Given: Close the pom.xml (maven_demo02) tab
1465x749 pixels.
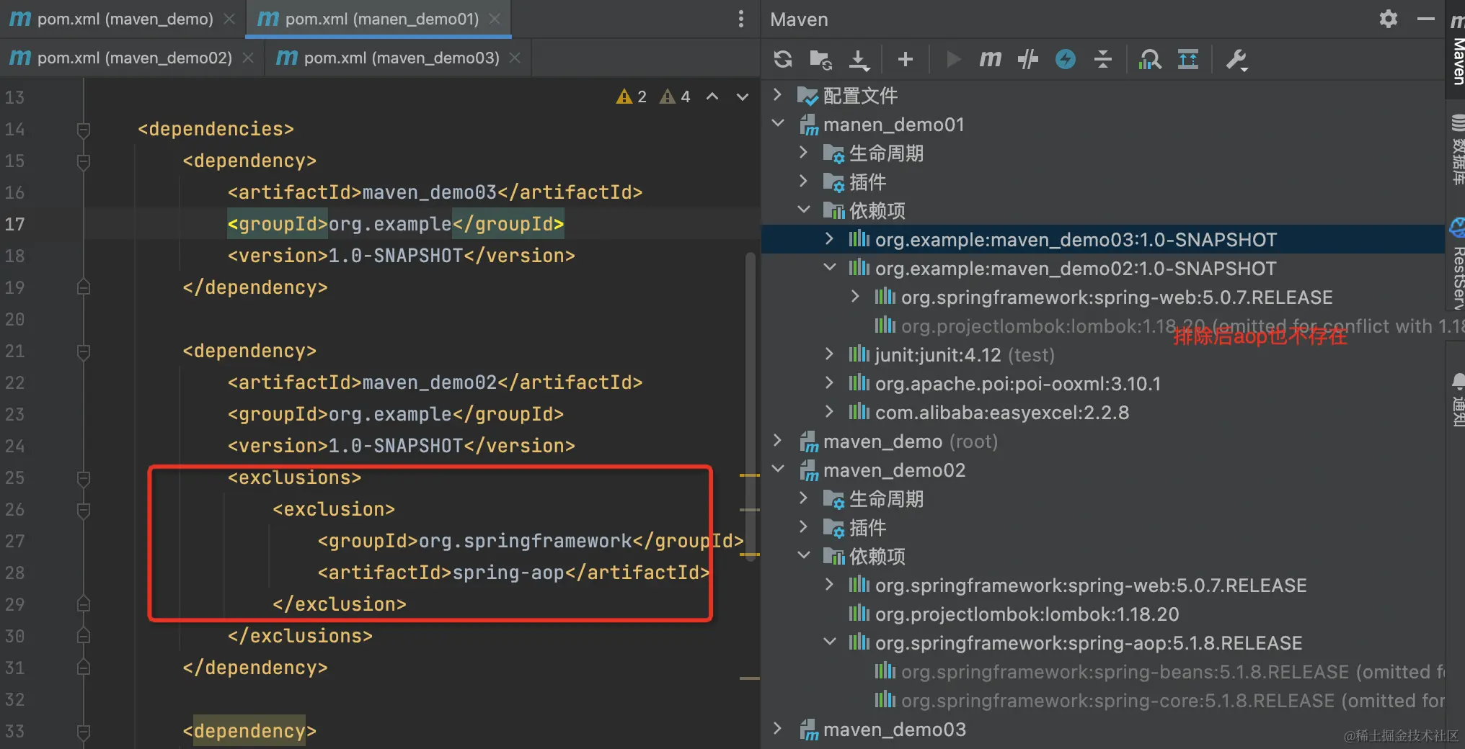Looking at the screenshot, I should pos(248,58).
